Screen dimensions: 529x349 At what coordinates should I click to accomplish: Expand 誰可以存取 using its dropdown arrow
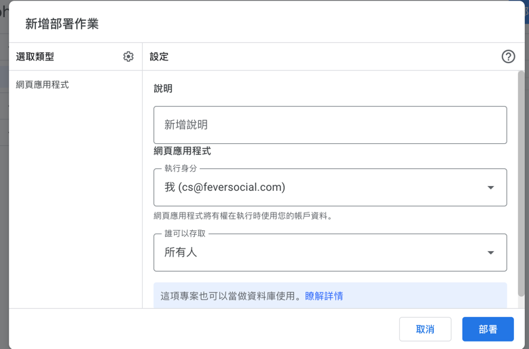tap(490, 253)
